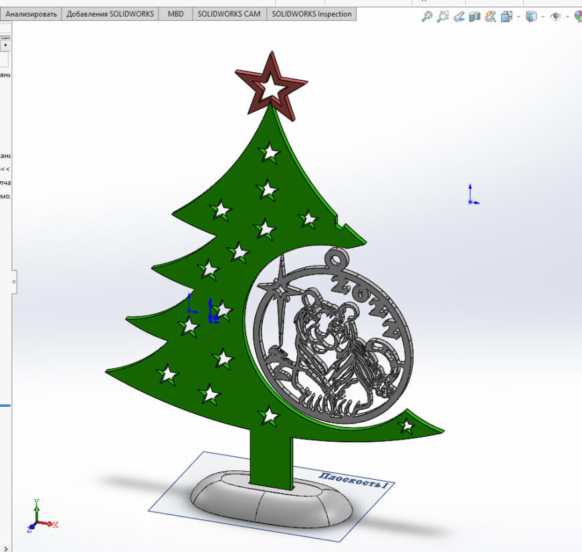Click the Previous View icon
582x552 pixels.
(459, 17)
